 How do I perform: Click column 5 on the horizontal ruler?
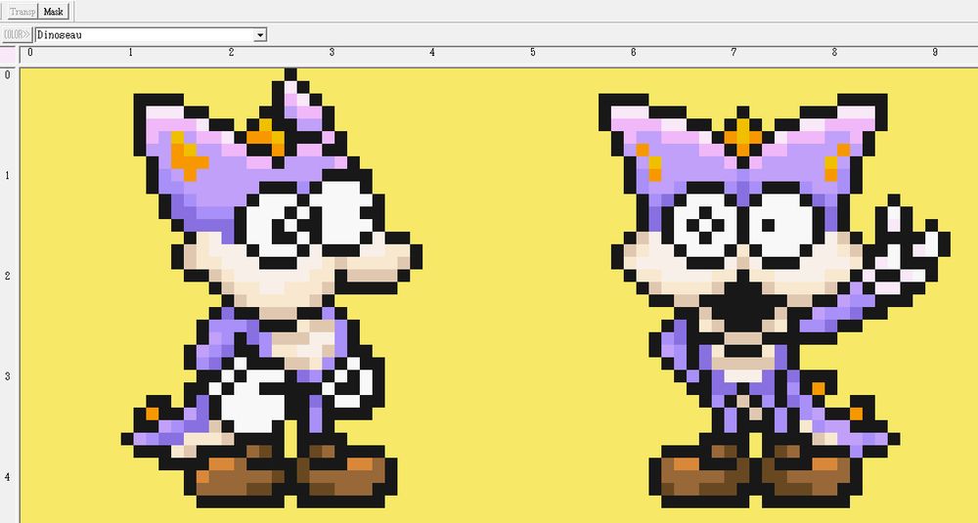pyautogui.click(x=533, y=53)
